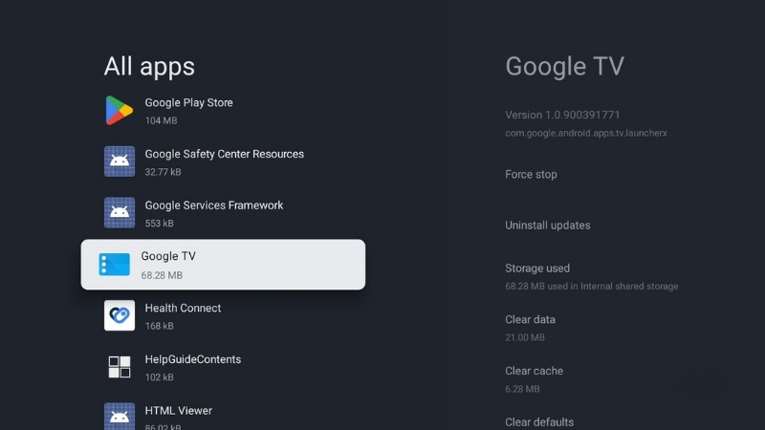Image resolution: width=765 pixels, height=430 pixels.
Task: Select the Clear defaults option
Action: [x=539, y=421]
